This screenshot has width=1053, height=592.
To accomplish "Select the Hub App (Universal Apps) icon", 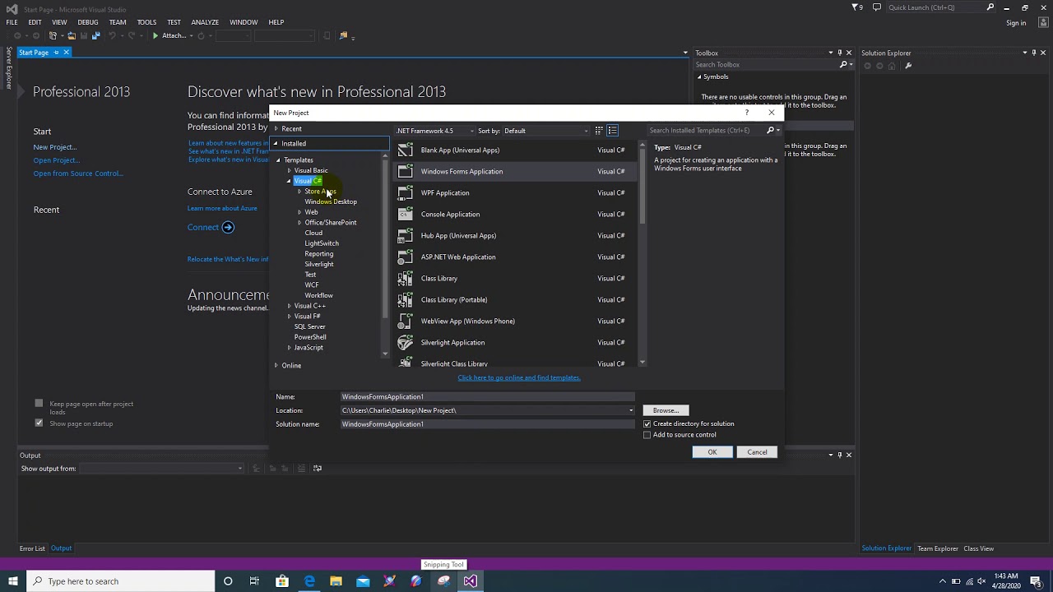I will point(405,235).
